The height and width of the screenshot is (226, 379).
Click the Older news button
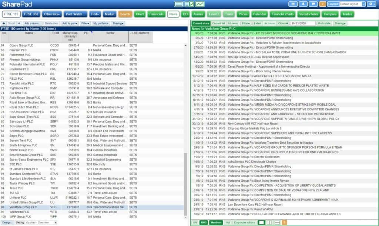pyautogui.click(x=283, y=23)
